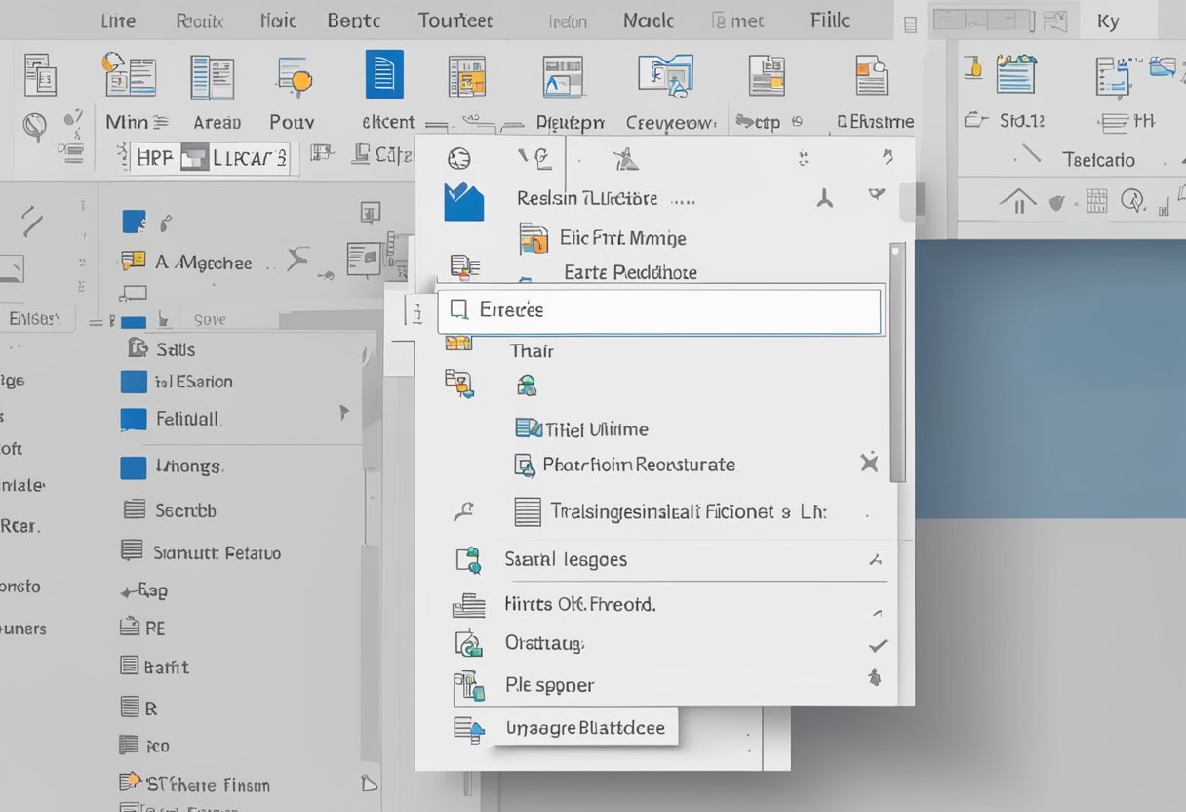Expand the Fetidall submenu arrow
Viewport: 1186px width, 812px height.
345,413
